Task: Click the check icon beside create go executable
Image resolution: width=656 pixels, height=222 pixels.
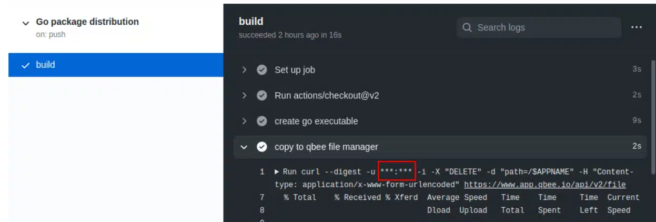Action: (261, 121)
